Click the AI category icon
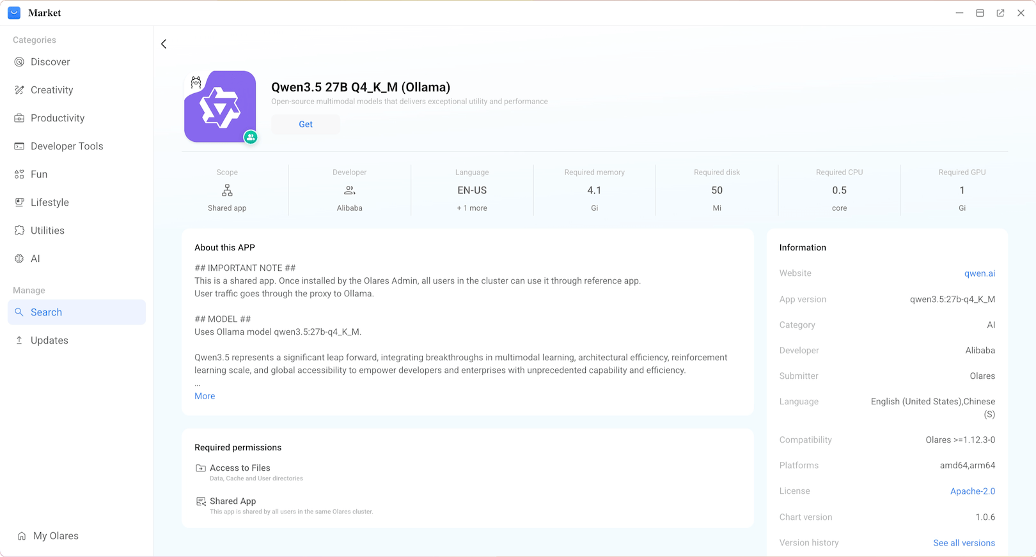 click(19, 259)
